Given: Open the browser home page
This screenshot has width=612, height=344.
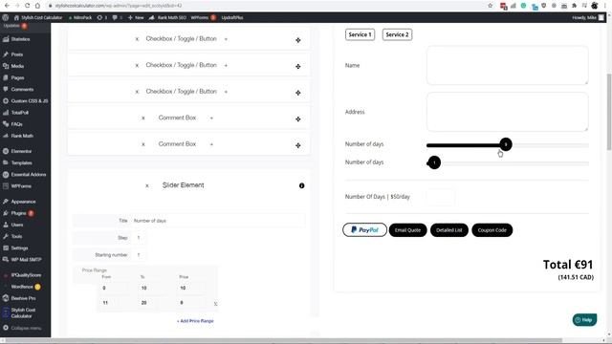Looking at the screenshot, I should pyautogui.click(x=37, y=6).
